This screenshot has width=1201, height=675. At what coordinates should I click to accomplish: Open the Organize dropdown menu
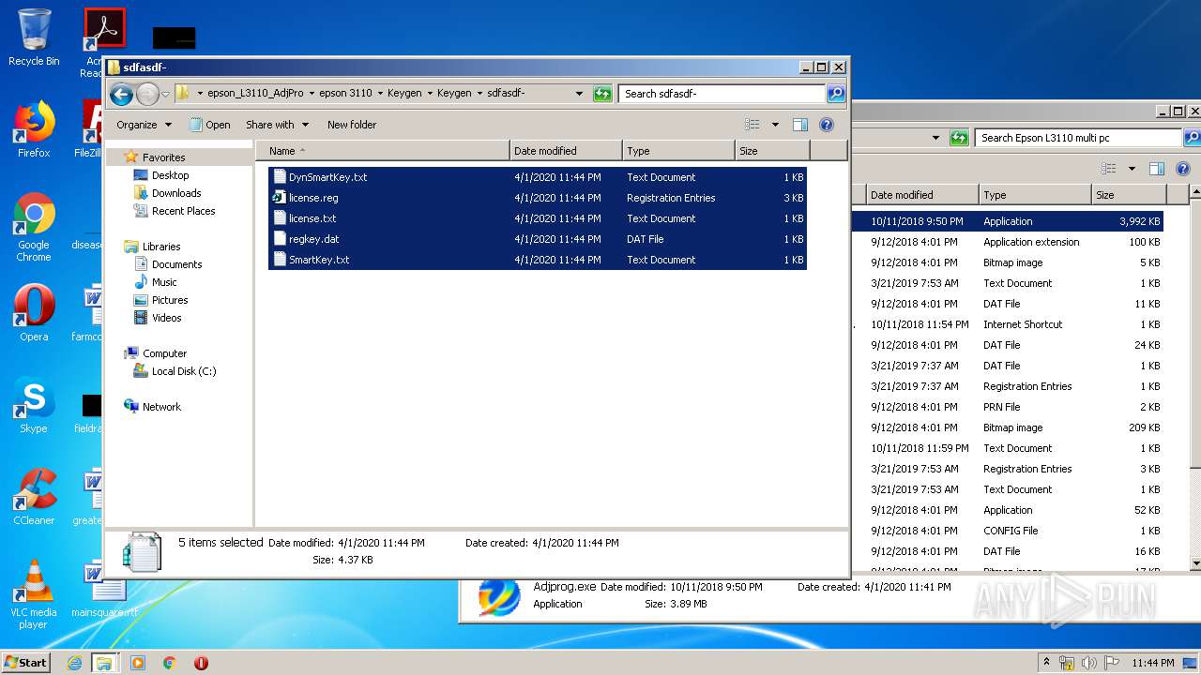pos(144,125)
